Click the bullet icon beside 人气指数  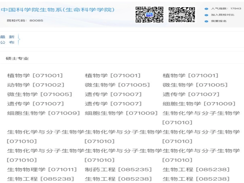point(206,9)
